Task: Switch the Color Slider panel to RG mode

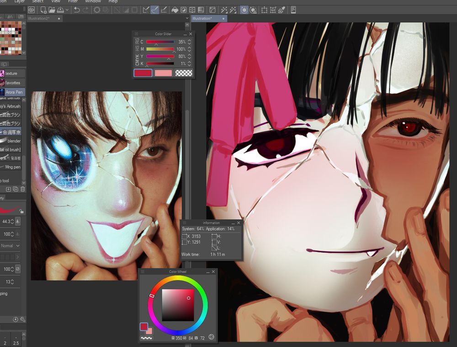Action: point(137,40)
